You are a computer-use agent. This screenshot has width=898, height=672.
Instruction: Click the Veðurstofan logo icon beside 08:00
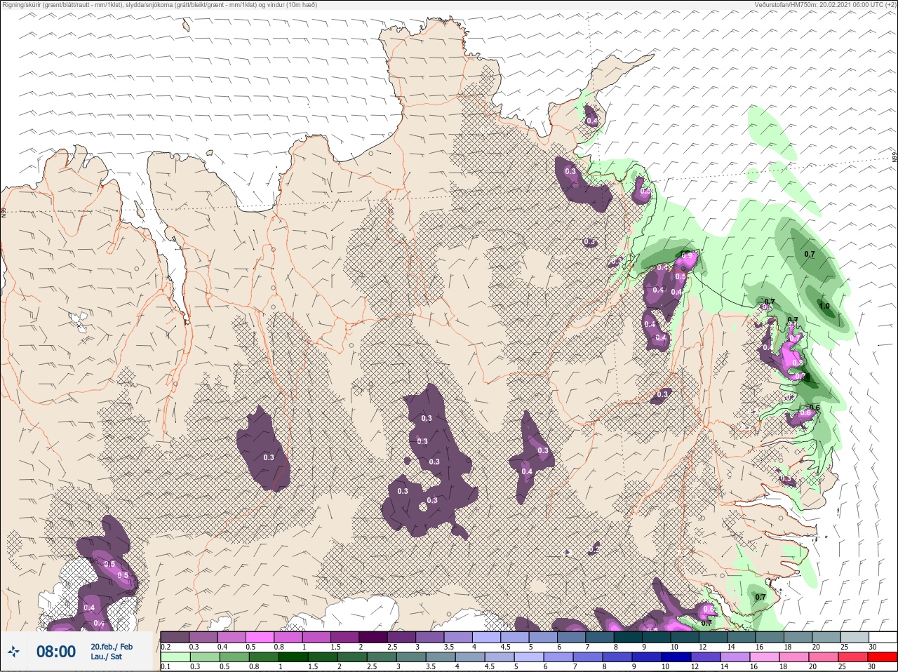click(x=14, y=652)
